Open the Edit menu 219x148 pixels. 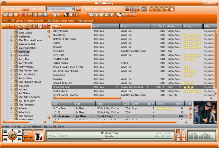click(x=12, y=9)
